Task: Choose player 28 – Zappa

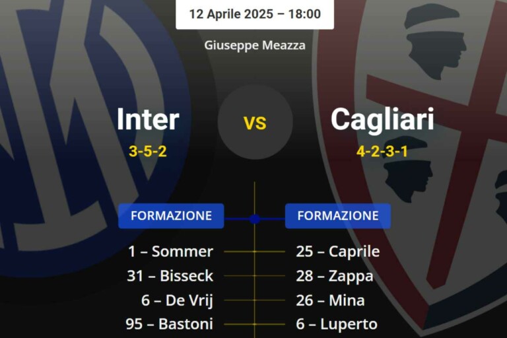Action: click(335, 276)
